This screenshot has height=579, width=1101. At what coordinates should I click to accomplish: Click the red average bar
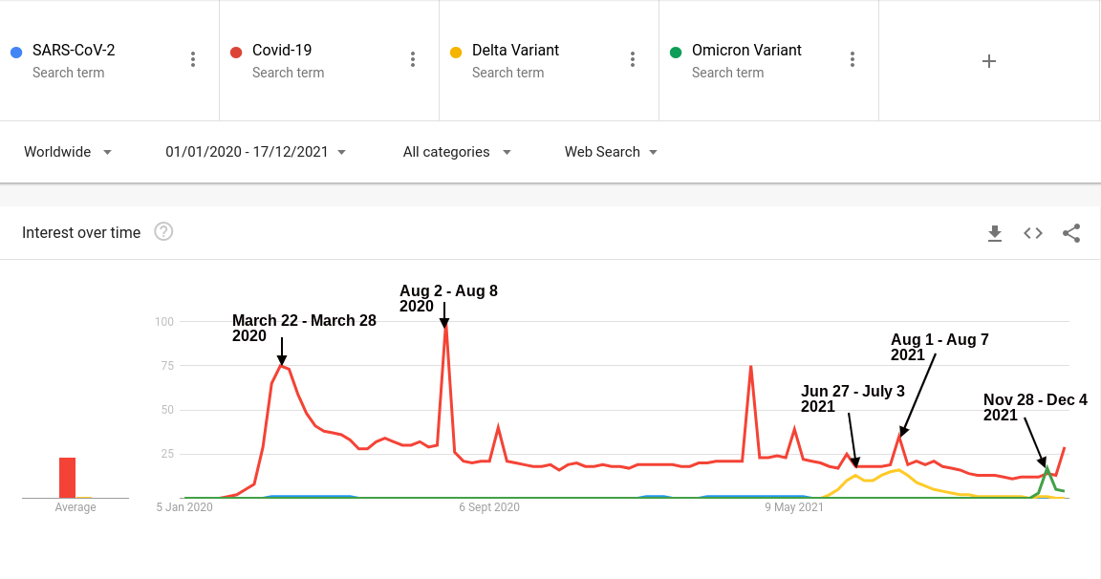[67, 478]
